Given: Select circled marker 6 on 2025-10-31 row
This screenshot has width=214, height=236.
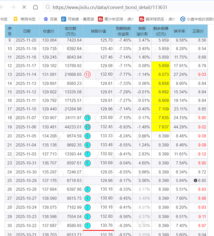Looking at the screenshot, I should tap(87, 163).
